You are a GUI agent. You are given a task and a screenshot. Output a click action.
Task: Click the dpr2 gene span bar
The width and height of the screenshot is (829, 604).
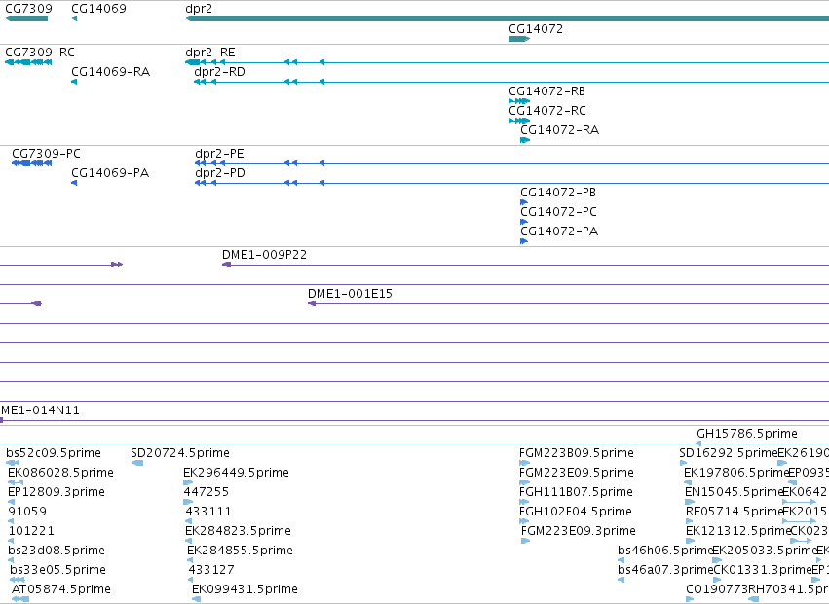(x=507, y=18)
